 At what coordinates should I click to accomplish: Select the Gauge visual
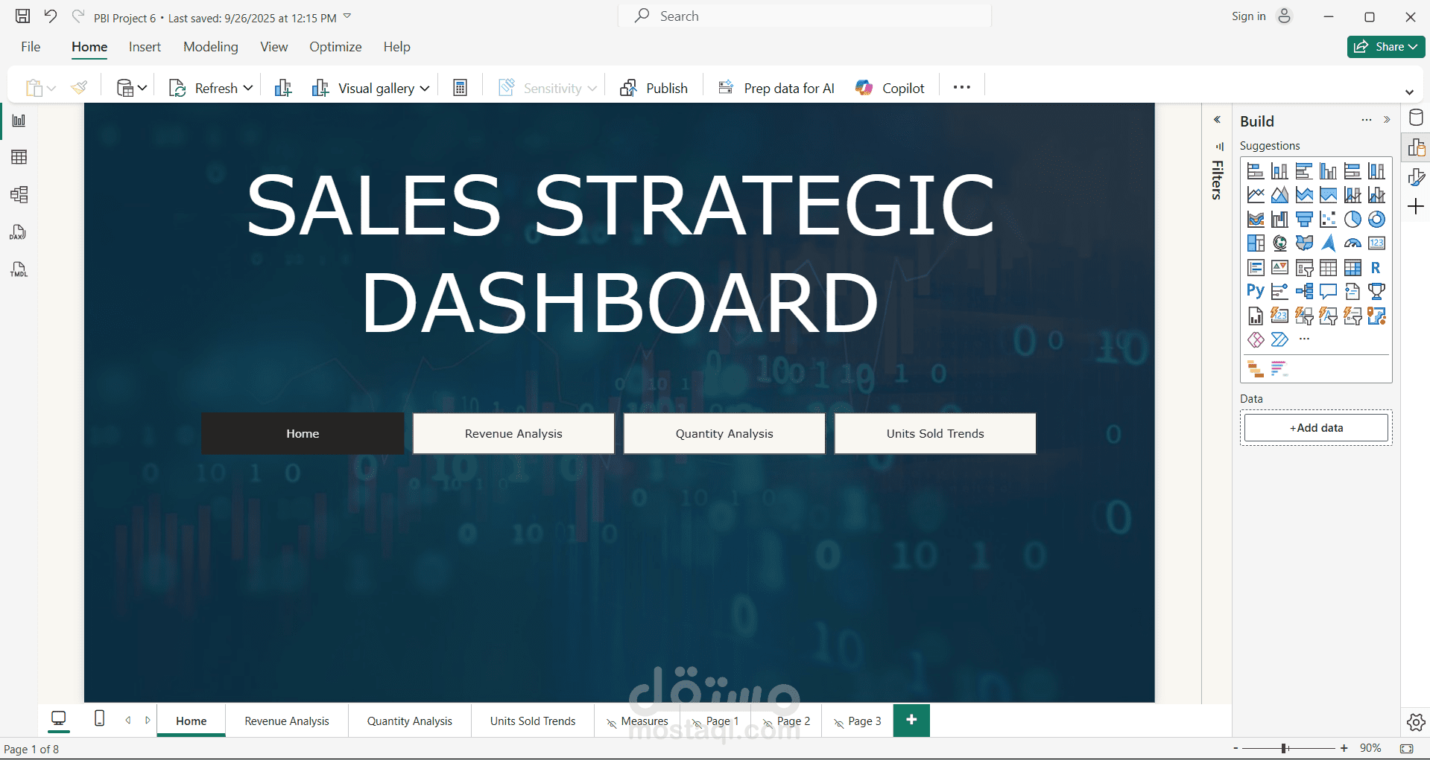pos(1353,243)
